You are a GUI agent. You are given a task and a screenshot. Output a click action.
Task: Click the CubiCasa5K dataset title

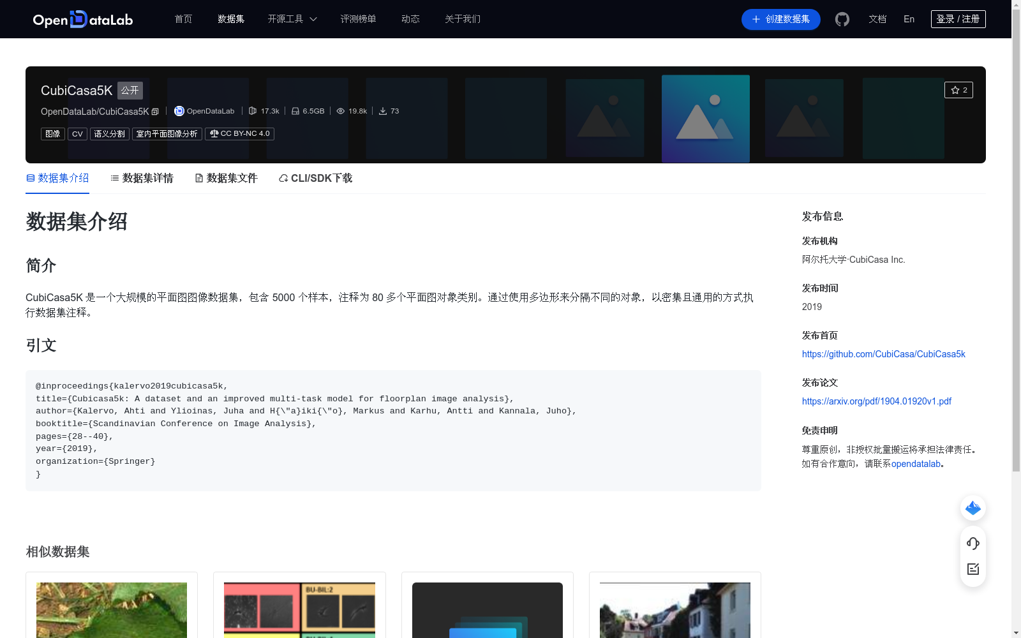tap(77, 91)
